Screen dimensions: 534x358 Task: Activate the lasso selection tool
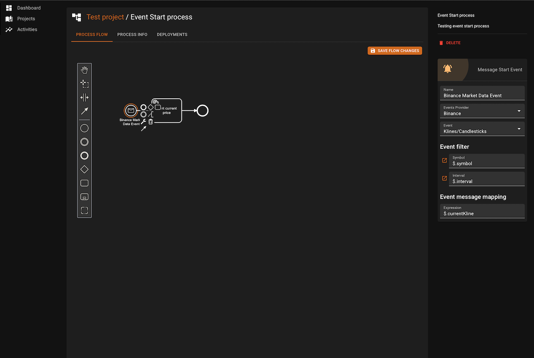[84, 84]
